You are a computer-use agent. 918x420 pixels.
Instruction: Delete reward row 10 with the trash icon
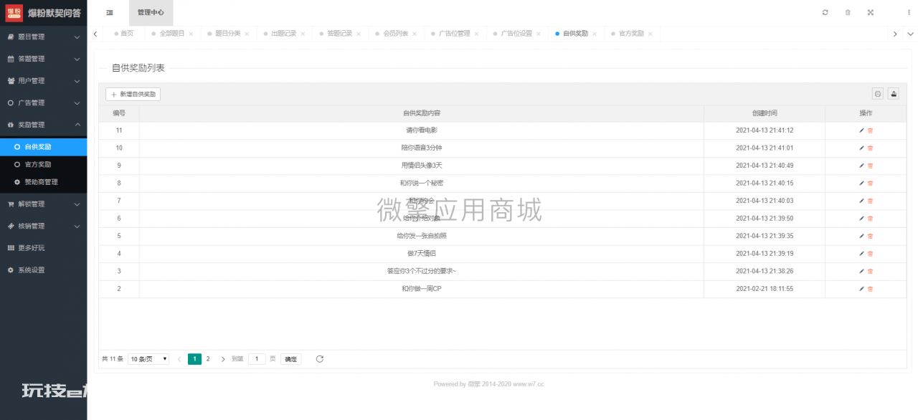click(871, 148)
